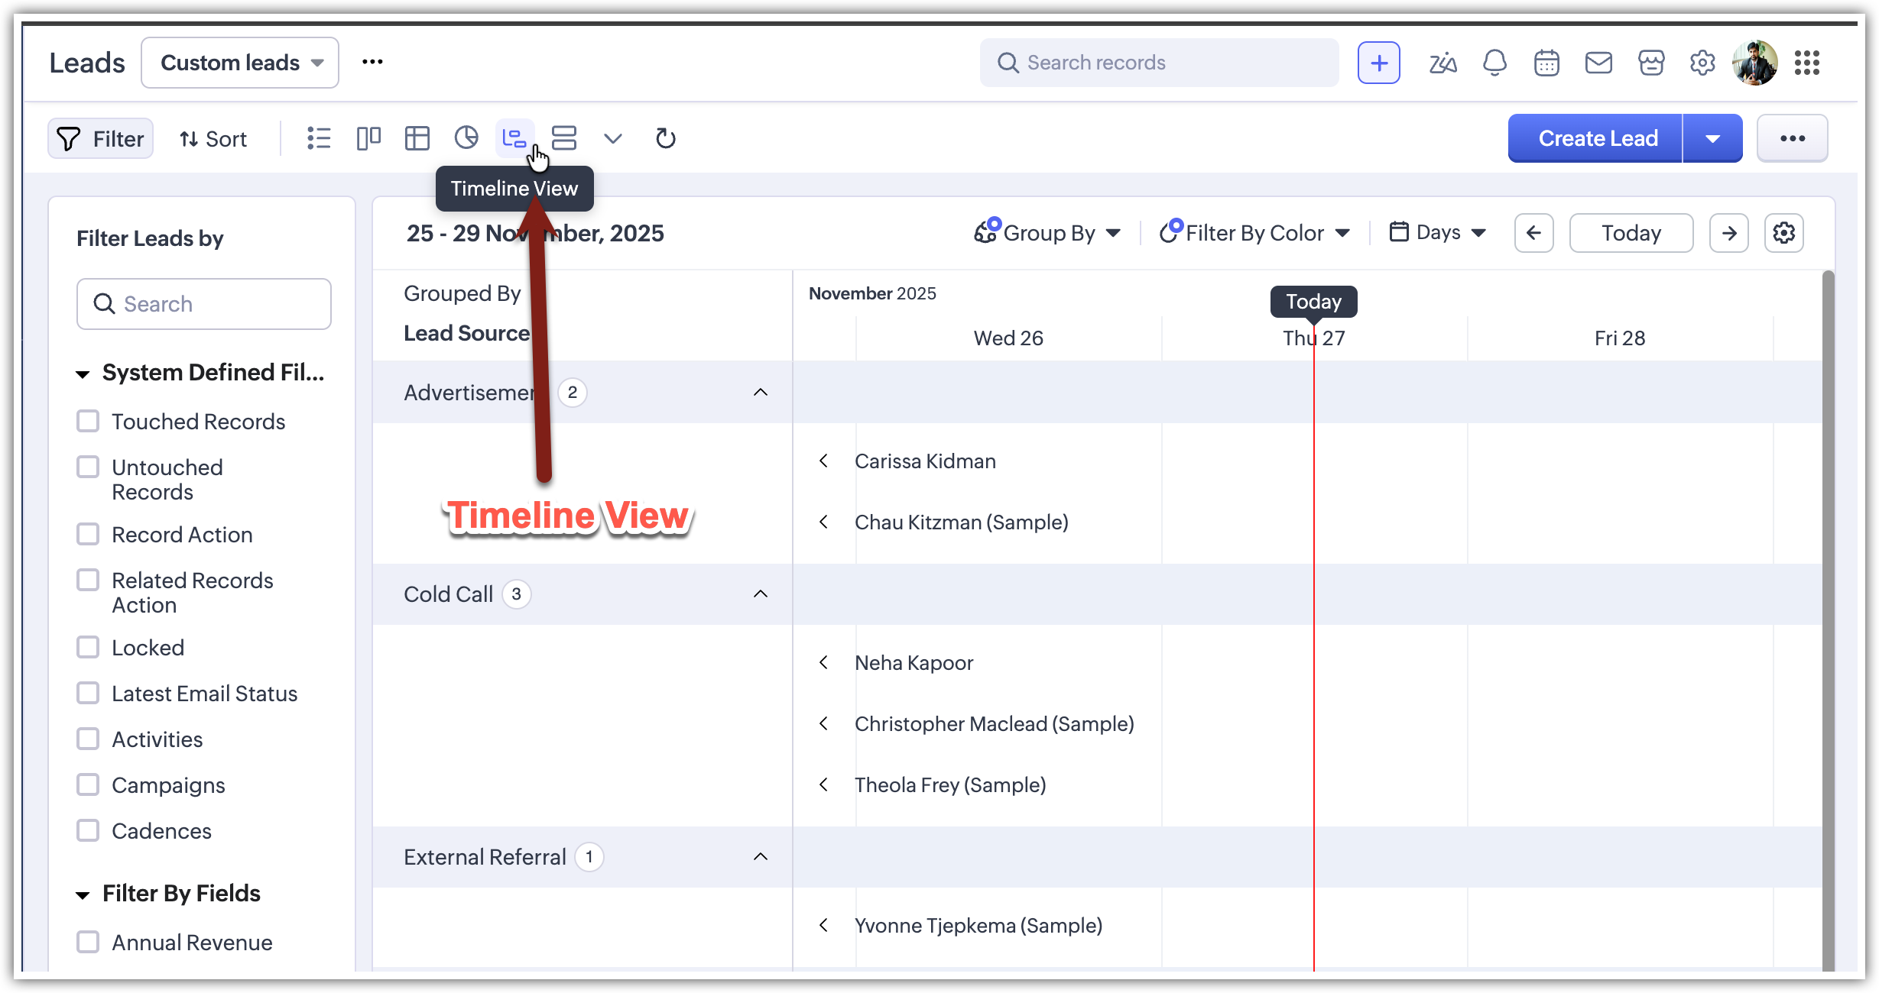Viewport: 1879px width, 993px height.
Task: Check the Locked filter checkbox
Action: [x=88, y=647]
